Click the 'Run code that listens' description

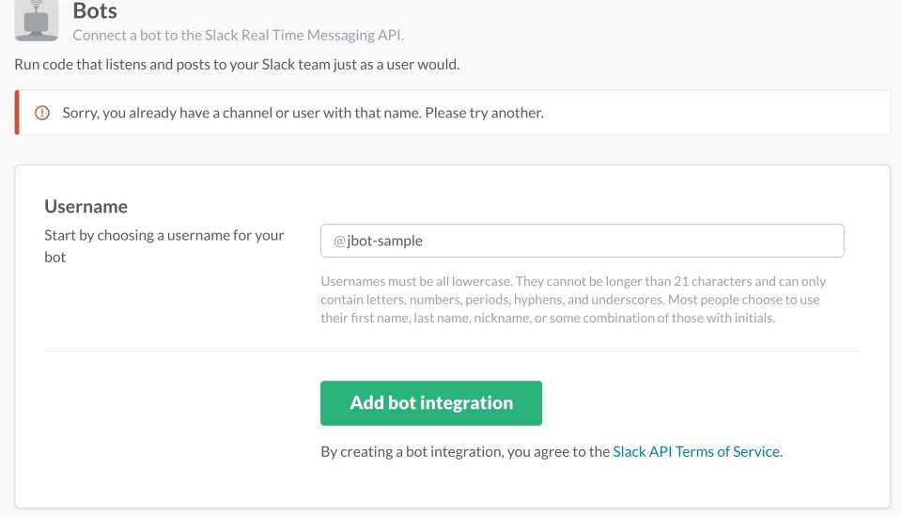click(x=237, y=65)
